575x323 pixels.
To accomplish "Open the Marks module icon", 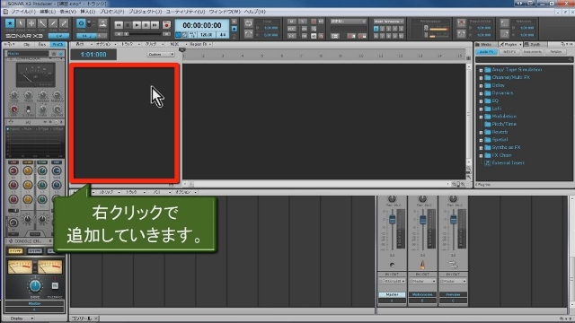I will 102,23.
